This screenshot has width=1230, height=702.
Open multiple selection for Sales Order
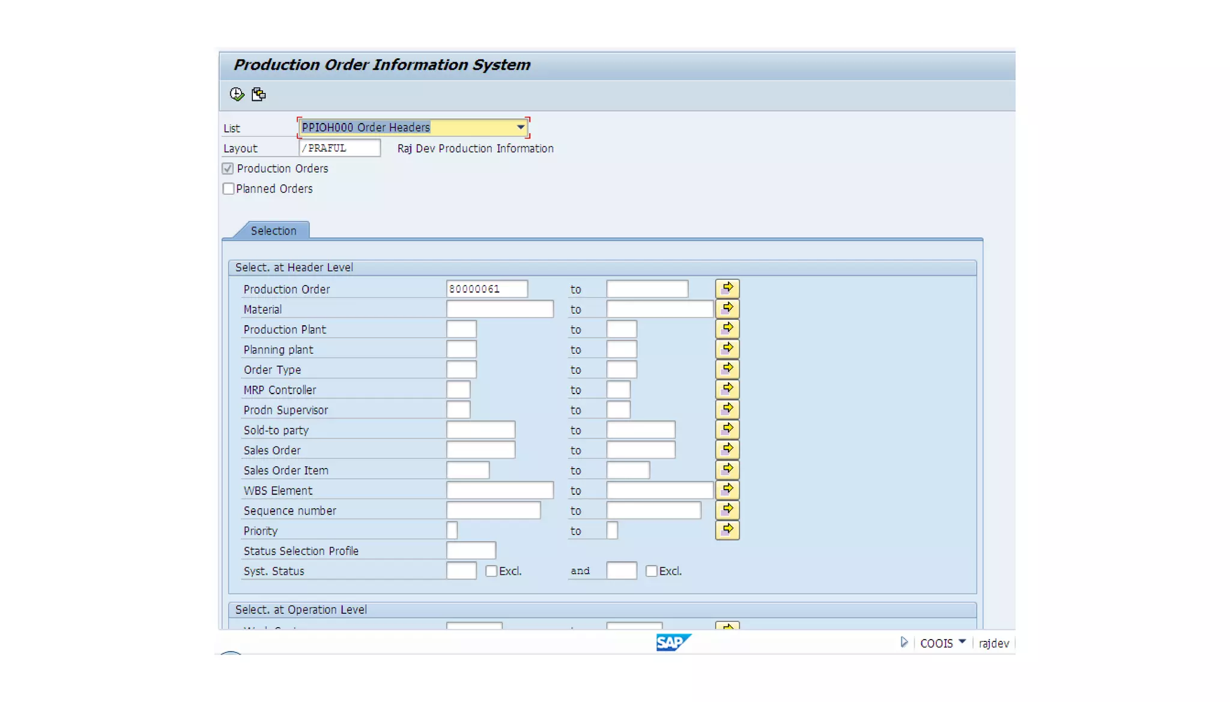(727, 449)
